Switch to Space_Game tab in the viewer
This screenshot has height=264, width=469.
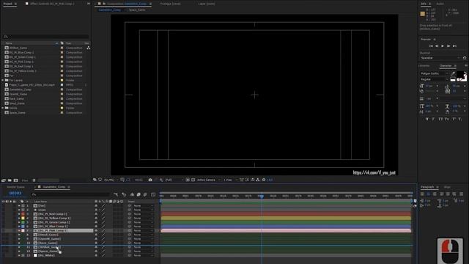(x=137, y=10)
